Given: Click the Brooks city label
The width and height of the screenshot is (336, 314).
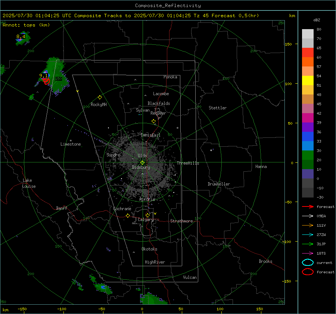Looking at the screenshot, I should (x=265, y=261).
